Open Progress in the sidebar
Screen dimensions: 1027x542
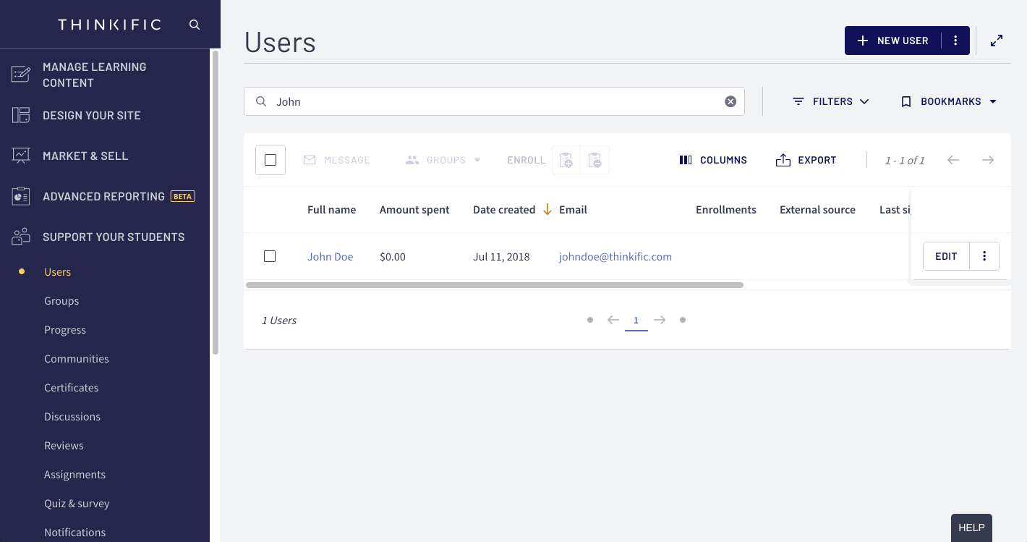pyautogui.click(x=65, y=330)
